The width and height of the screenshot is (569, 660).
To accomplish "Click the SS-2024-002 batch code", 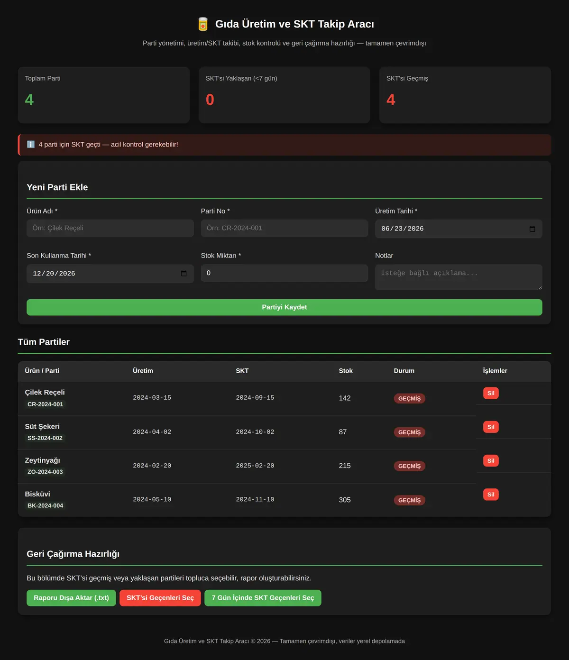I will click(45, 438).
